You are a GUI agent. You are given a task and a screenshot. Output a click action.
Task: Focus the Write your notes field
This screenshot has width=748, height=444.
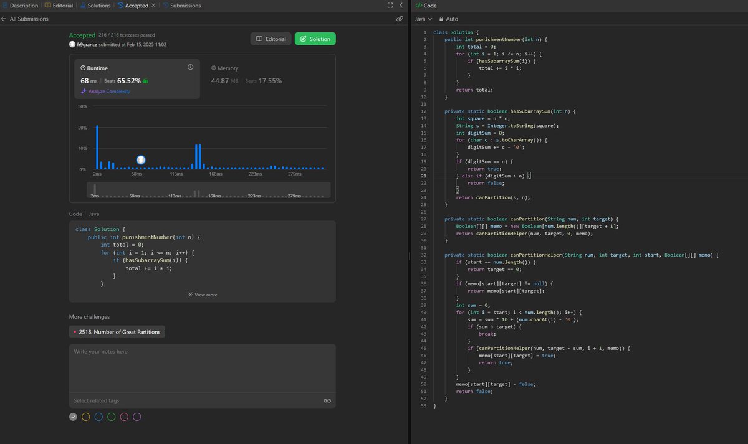[203, 369]
